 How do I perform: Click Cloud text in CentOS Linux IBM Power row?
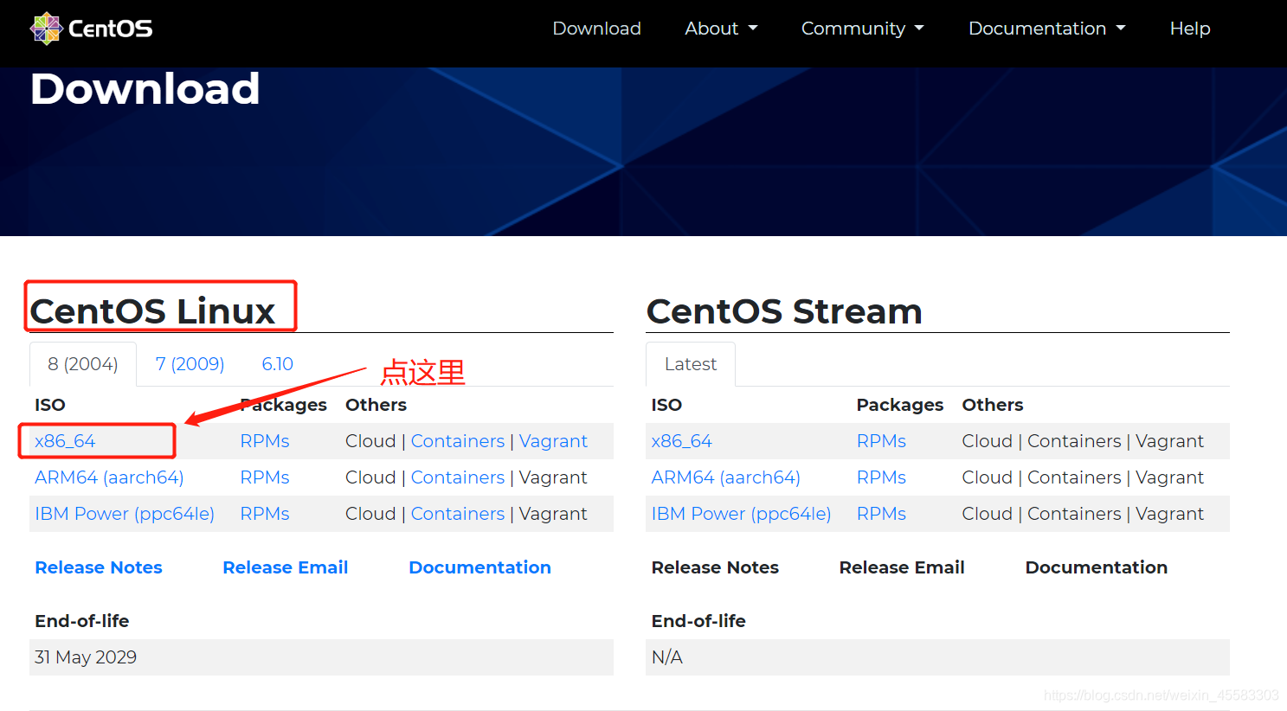370,514
